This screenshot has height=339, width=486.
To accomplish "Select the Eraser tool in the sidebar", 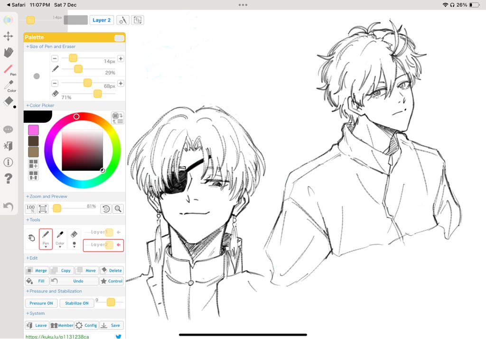I will point(9,101).
